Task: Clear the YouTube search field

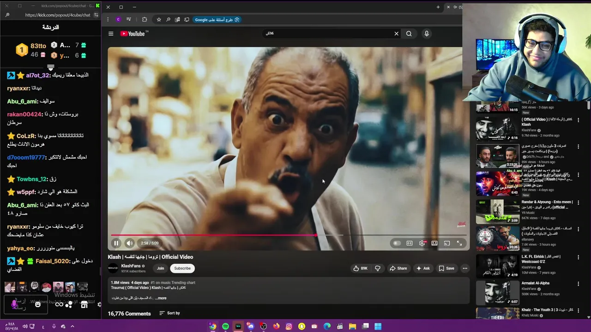Action: [x=396, y=34]
